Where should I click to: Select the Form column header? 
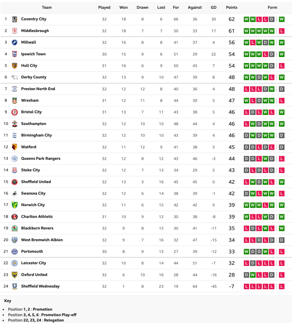click(x=272, y=7)
